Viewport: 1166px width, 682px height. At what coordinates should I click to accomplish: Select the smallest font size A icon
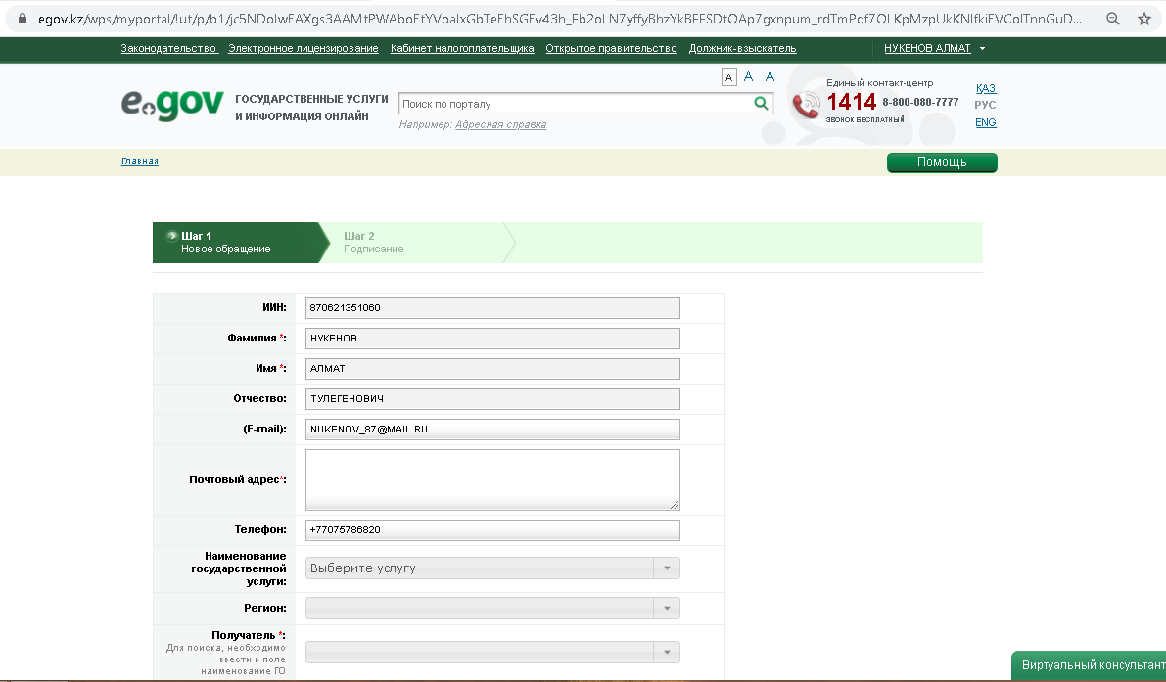point(728,78)
